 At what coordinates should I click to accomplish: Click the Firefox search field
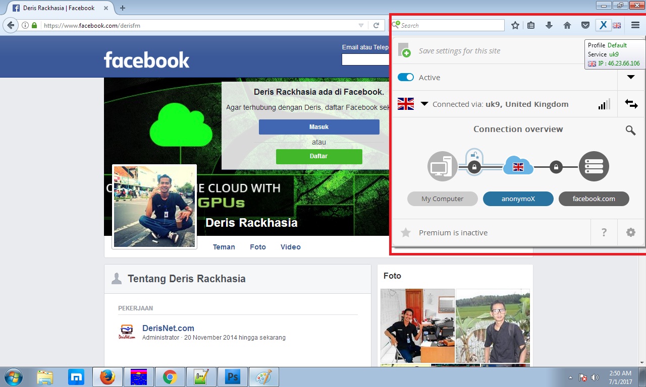(x=448, y=25)
